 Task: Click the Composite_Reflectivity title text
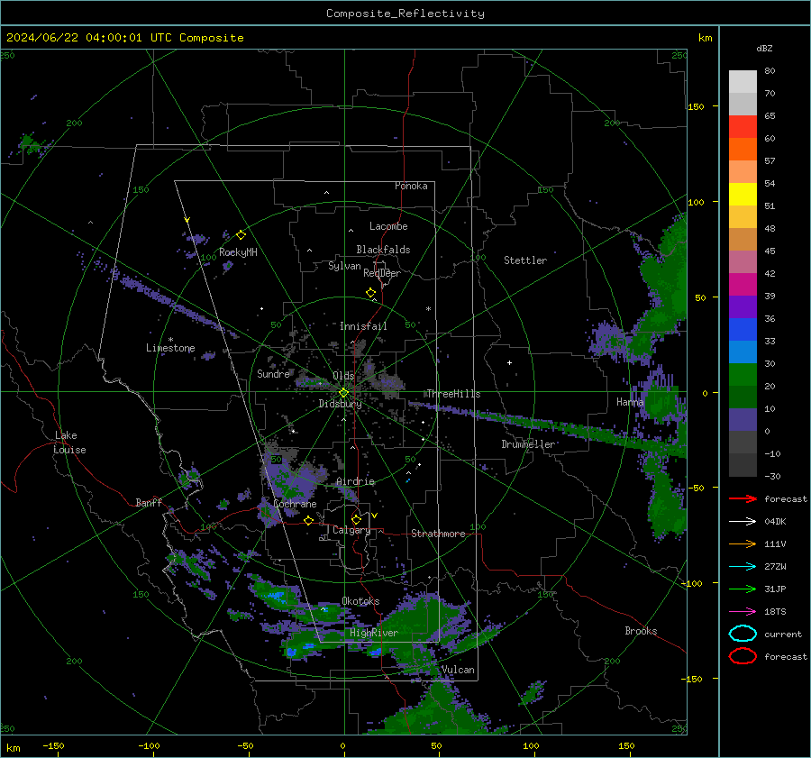click(405, 14)
